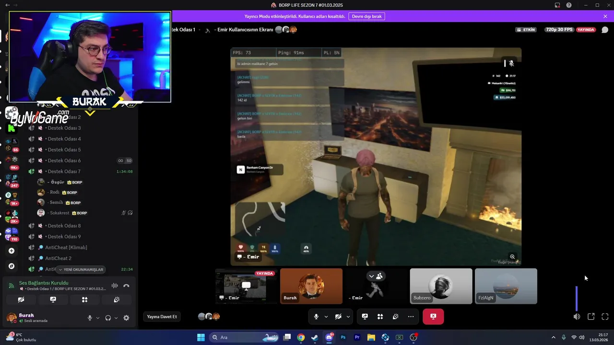Open more options ellipsis in the call controls
The width and height of the screenshot is (614, 345).
click(x=411, y=317)
